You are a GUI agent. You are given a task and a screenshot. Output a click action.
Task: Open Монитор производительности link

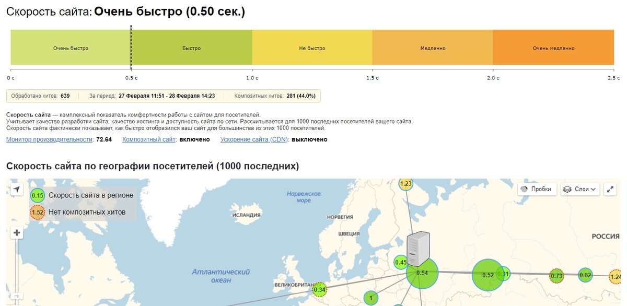pyautogui.click(x=50, y=139)
